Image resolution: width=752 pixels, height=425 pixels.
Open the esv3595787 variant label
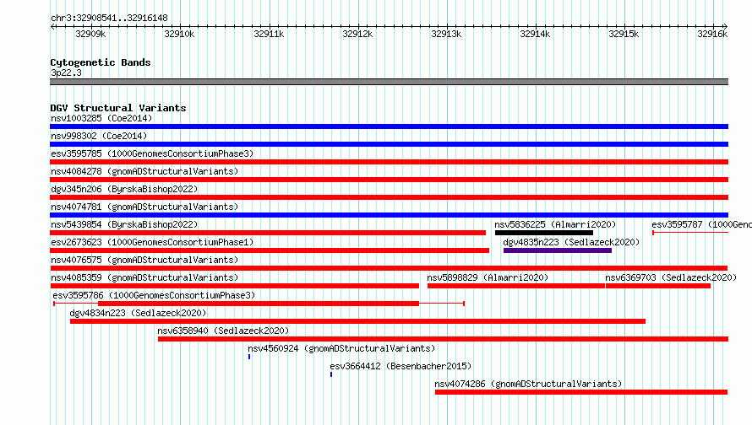click(701, 224)
